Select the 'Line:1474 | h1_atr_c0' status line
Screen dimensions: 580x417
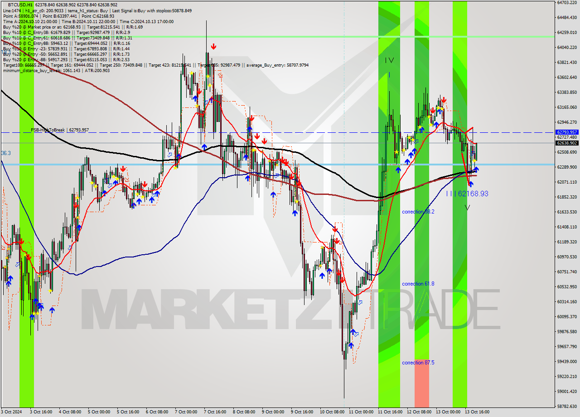tap(97, 10)
